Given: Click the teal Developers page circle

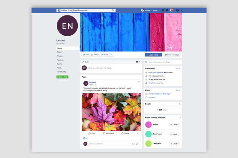Looking at the screenshot, I should pyautogui.click(x=149, y=134).
